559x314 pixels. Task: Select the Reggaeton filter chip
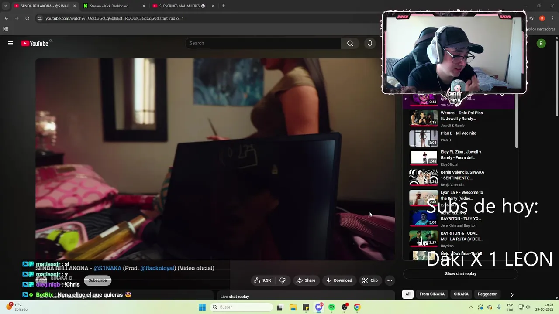click(487, 294)
